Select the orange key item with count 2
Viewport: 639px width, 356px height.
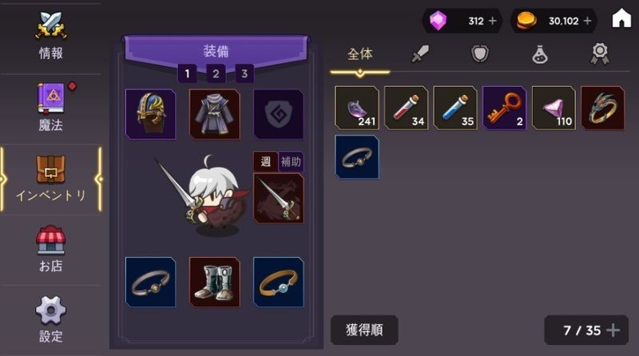coord(505,108)
